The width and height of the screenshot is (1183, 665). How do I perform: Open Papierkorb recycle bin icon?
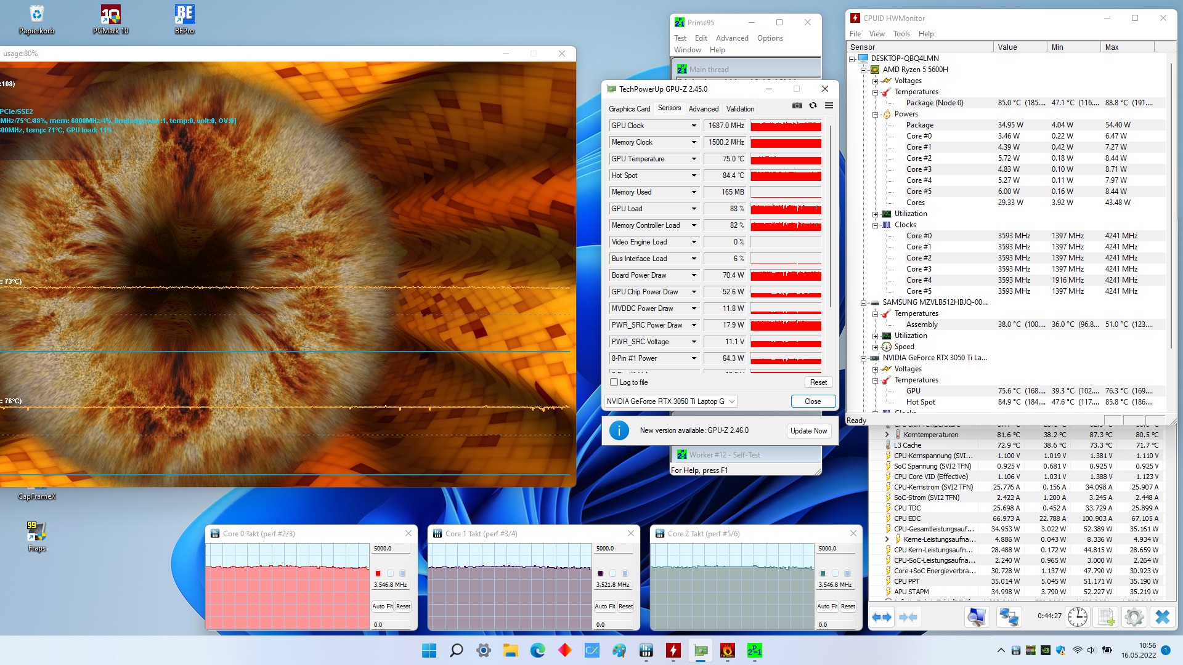point(36,19)
